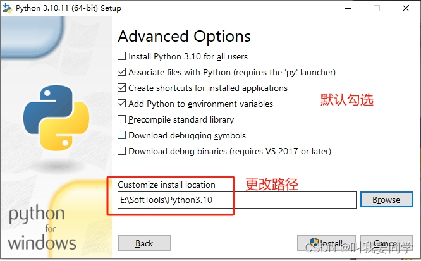Viewport: 421px width, 261px height.
Task: Start installation with Install button
Action: (326, 243)
